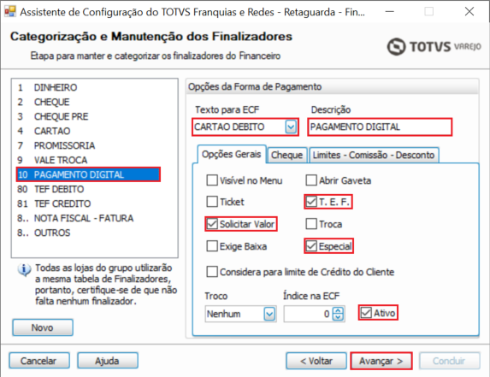490x377 pixels.
Task: Expand the Troco dropdown showing Nenhum
Action: (x=269, y=314)
